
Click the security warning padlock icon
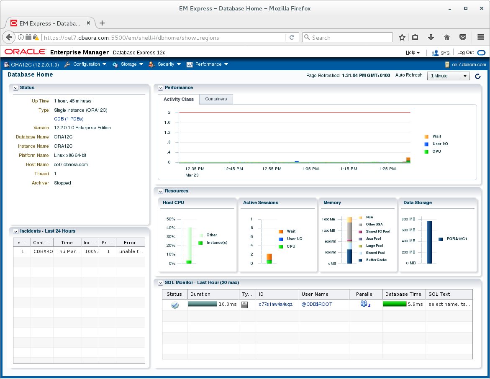[36, 38]
